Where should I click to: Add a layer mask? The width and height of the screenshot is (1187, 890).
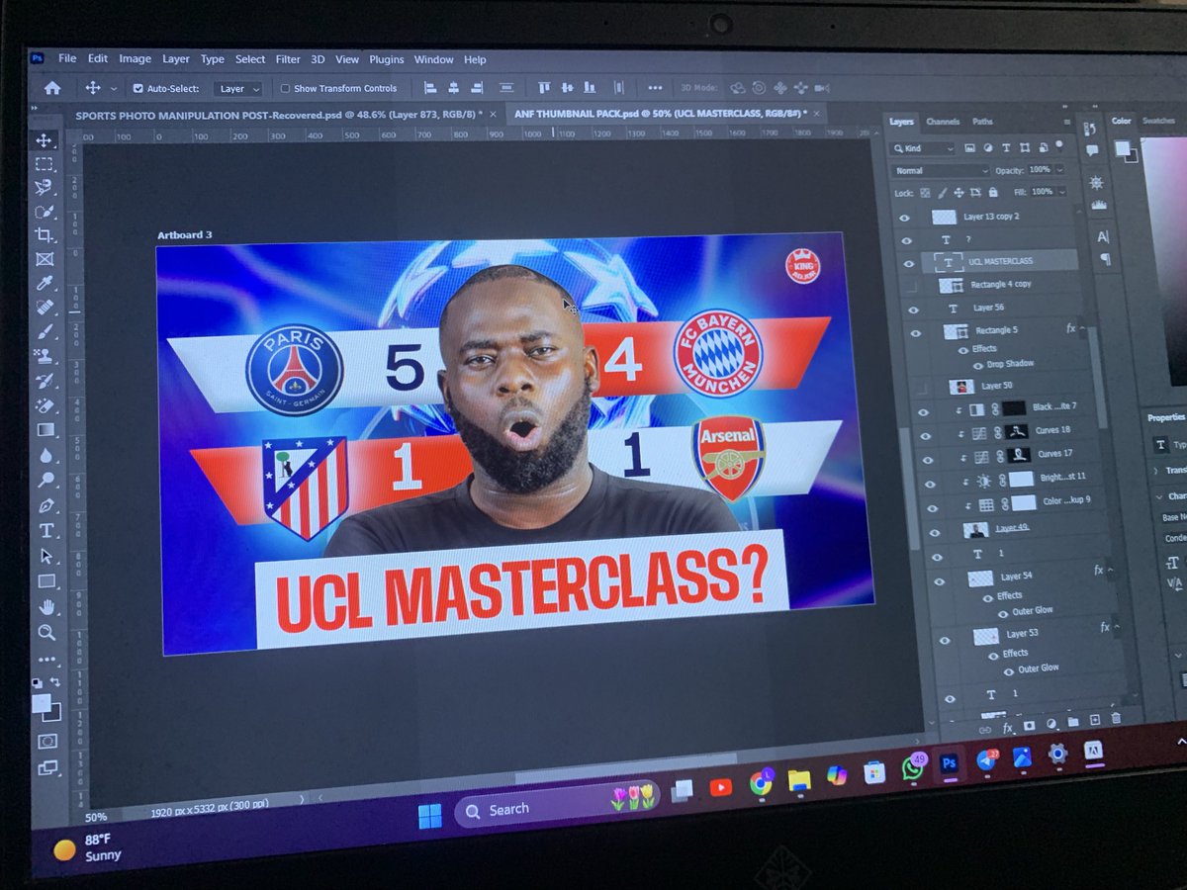(x=1029, y=724)
